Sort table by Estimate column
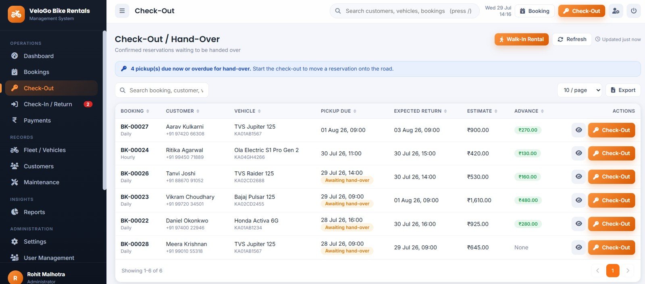 pos(482,111)
